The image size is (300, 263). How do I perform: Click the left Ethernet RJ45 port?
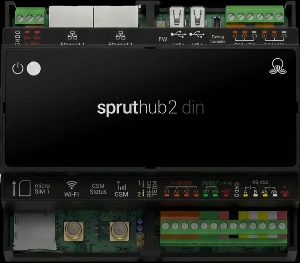71,17
